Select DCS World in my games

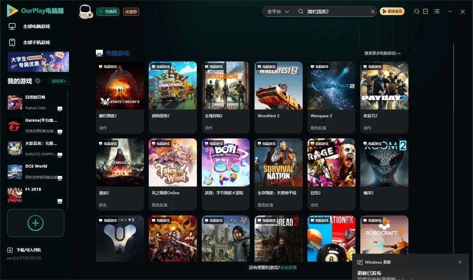coord(35,172)
